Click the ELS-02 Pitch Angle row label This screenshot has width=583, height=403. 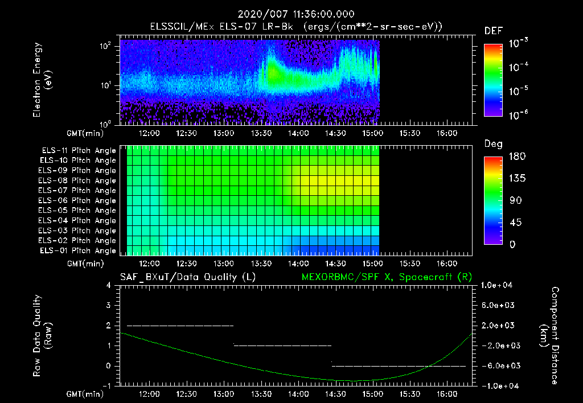point(77,241)
